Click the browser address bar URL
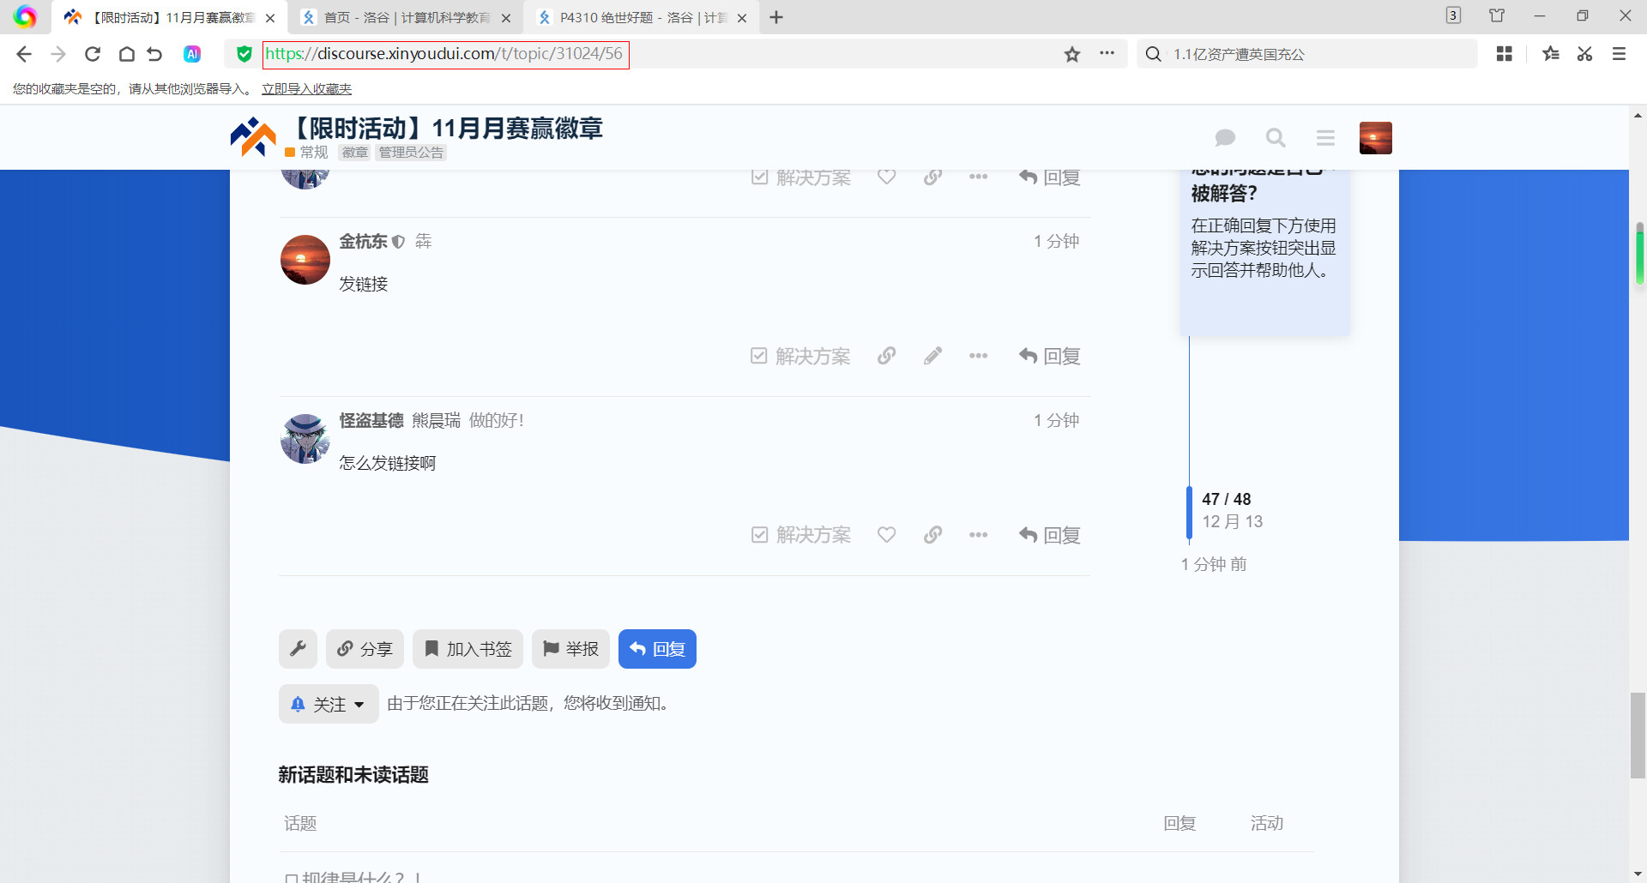 pyautogui.click(x=445, y=54)
